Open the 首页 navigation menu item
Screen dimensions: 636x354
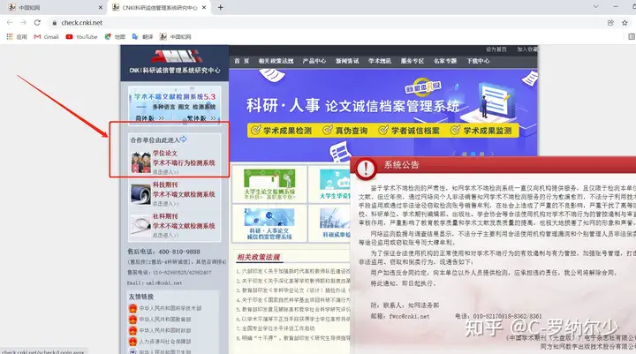pyautogui.click(x=242, y=61)
